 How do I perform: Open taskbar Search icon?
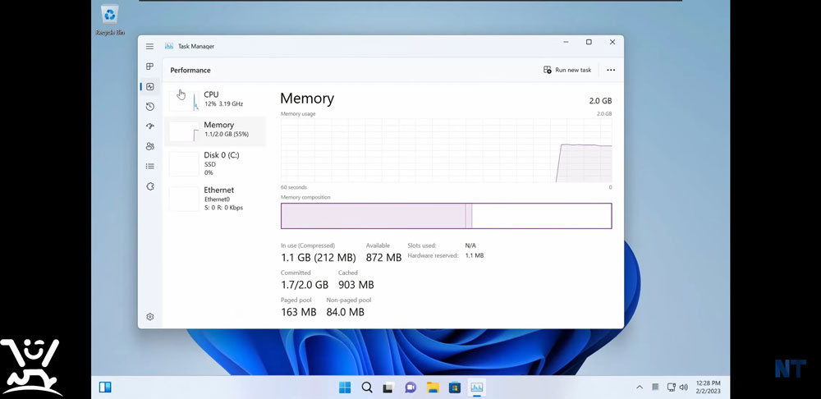[x=367, y=388]
